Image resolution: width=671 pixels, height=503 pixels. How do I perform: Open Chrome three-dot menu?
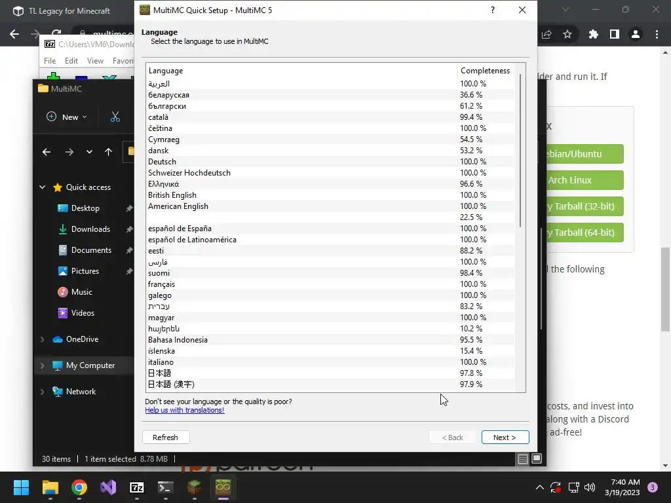click(657, 34)
